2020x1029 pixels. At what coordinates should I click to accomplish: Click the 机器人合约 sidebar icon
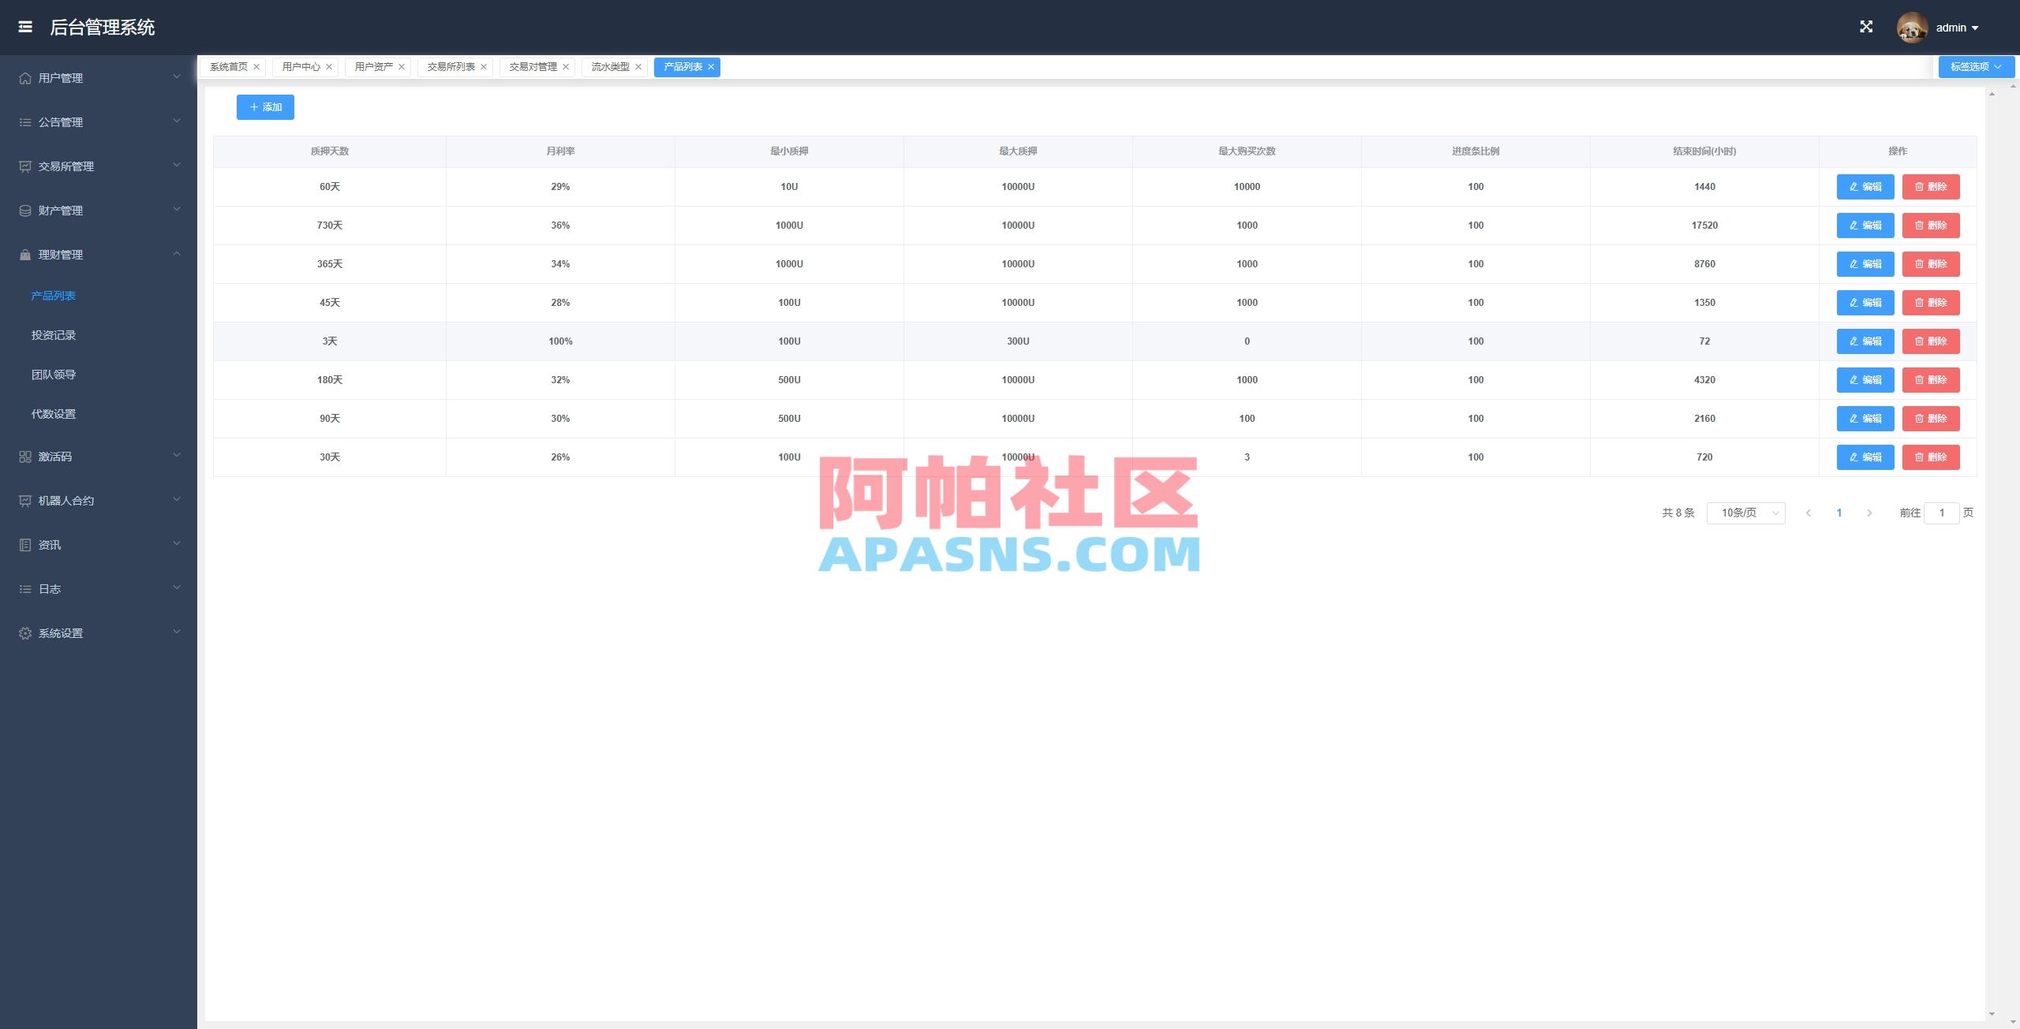24,500
